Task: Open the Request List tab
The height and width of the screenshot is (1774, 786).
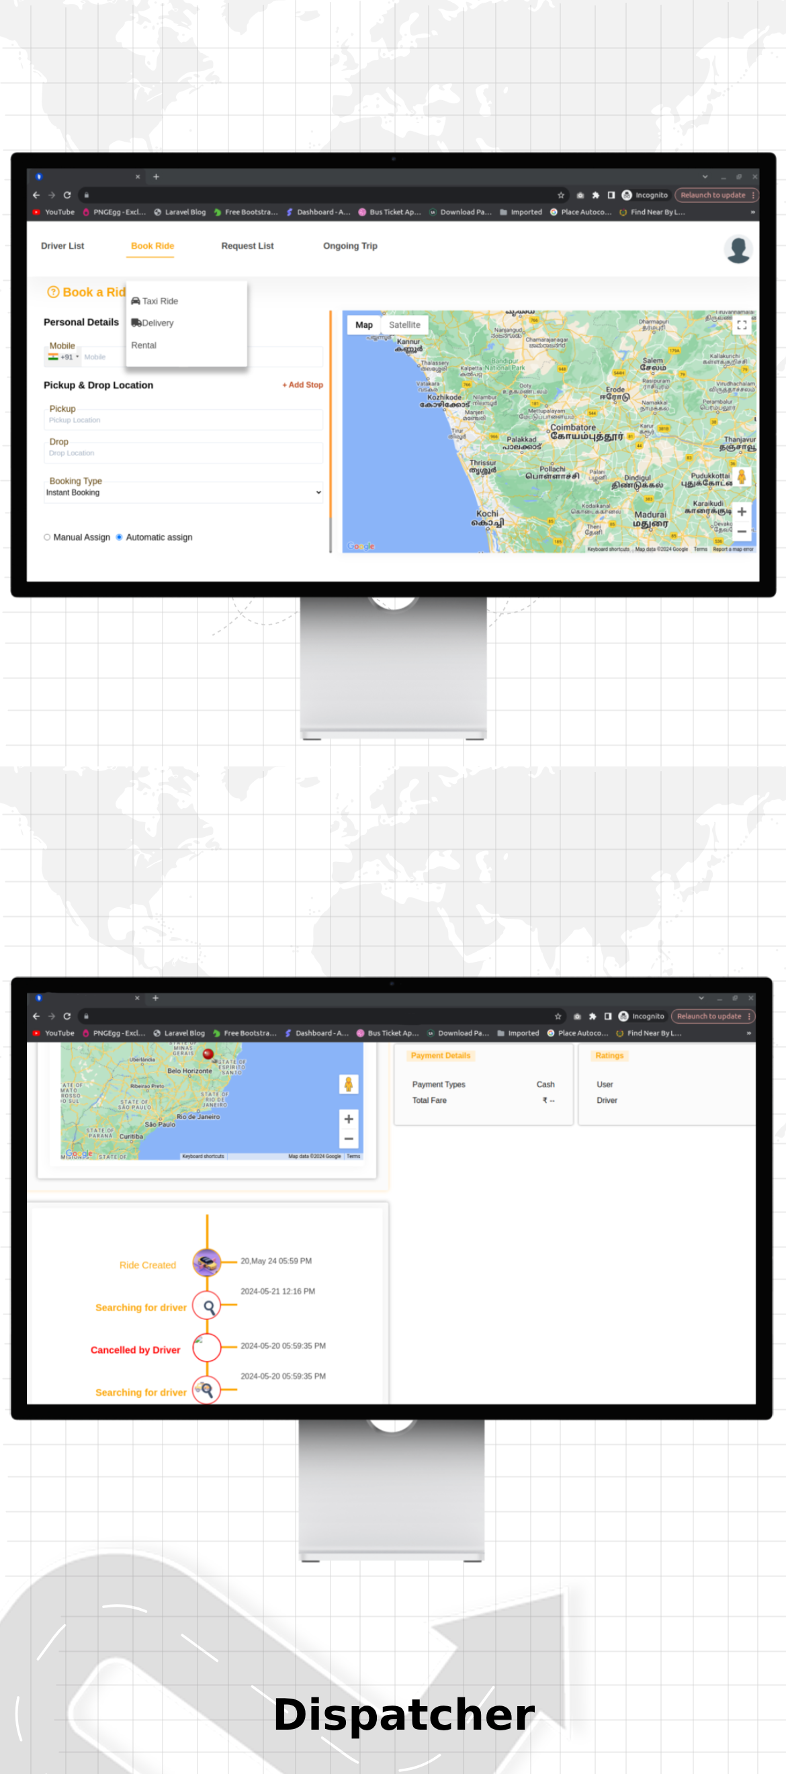Action: [247, 246]
